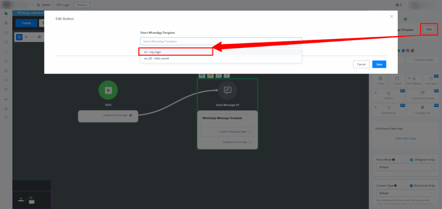Click the red delete X above node
Viewport: 442px width, 209px height.
pyautogui.click(x=227, y=75)
